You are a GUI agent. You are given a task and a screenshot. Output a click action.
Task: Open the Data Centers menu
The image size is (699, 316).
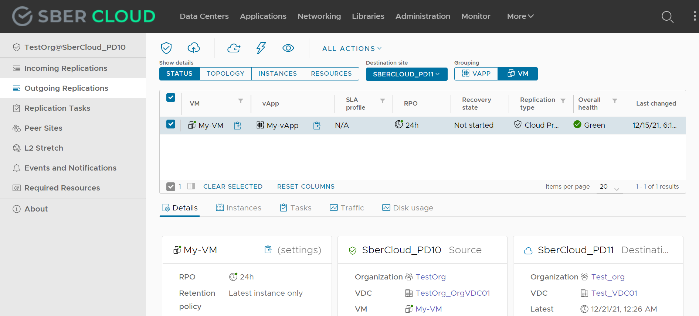point(204,16)
